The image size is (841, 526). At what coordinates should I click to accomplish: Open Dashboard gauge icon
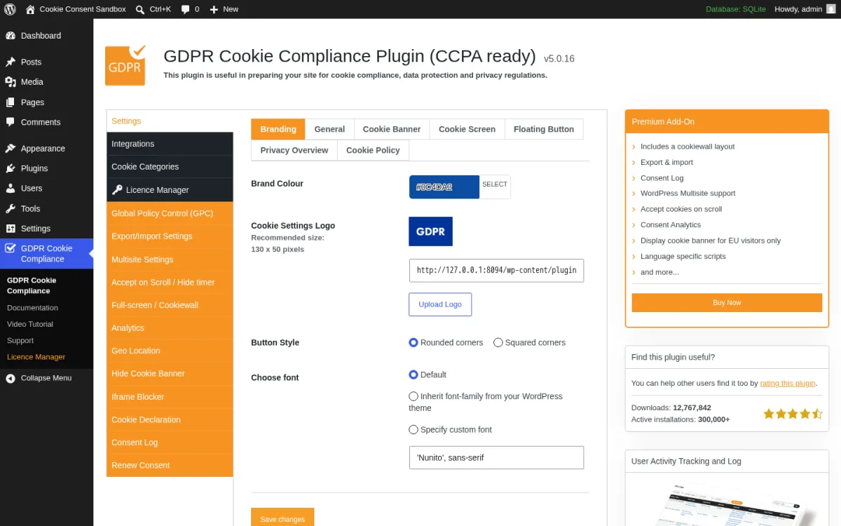[x=11, y=36]
